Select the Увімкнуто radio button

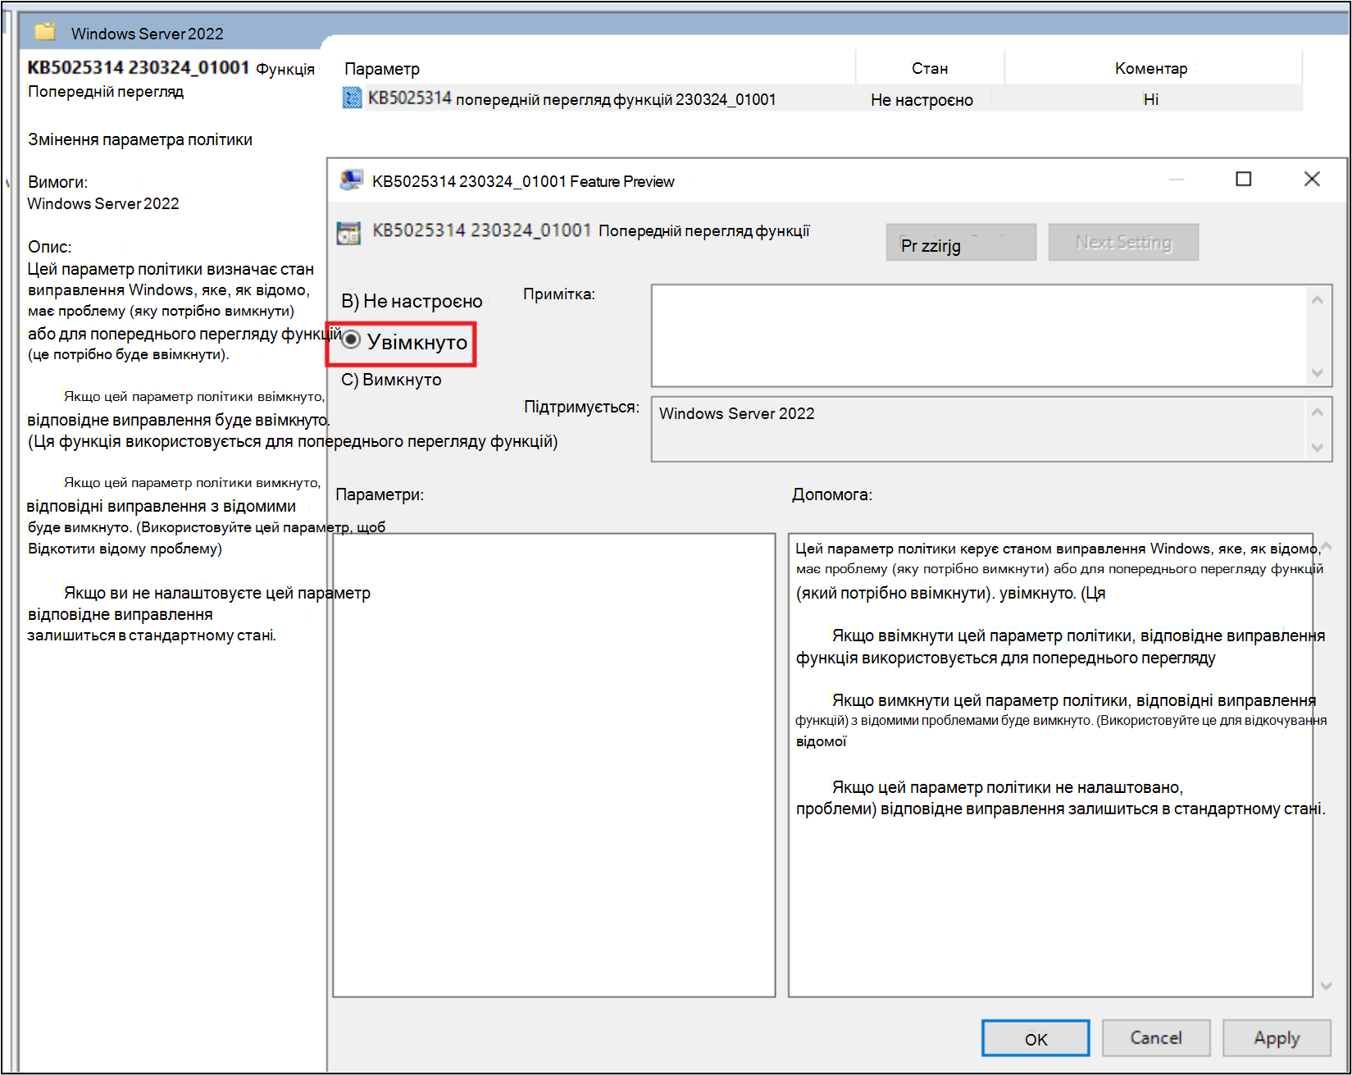pos(351,339)
